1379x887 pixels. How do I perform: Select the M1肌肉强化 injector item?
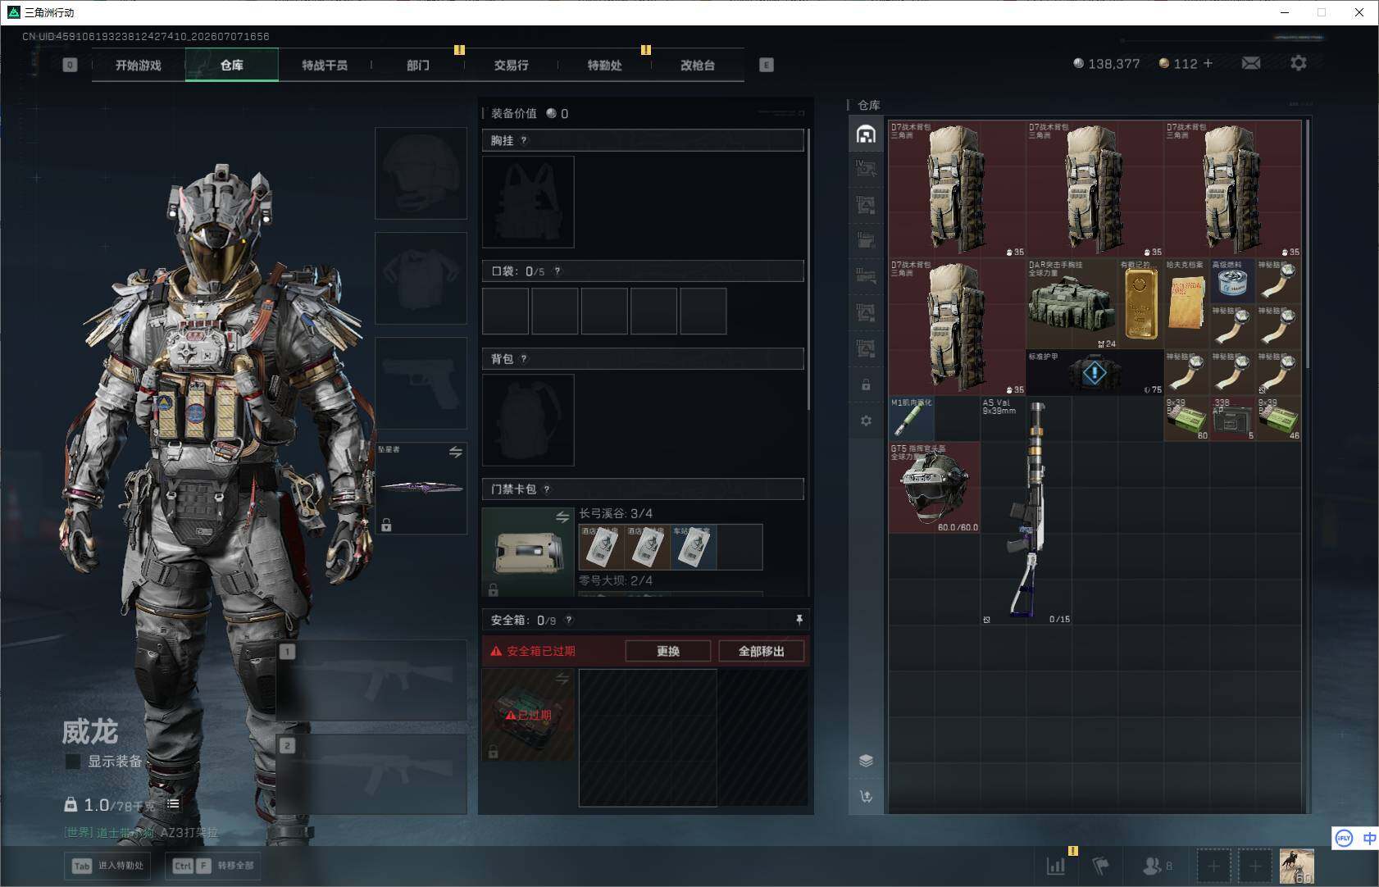click(x=911, y=419)
